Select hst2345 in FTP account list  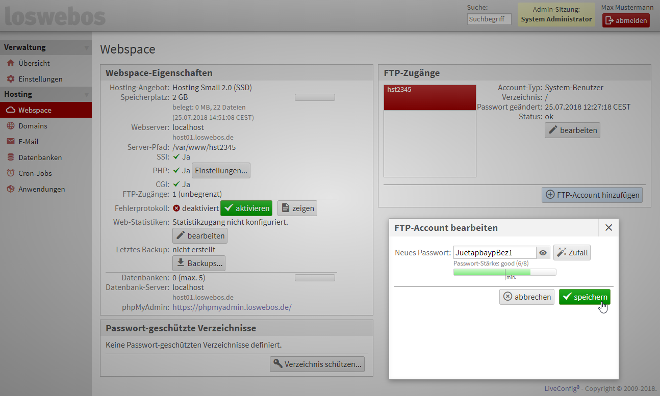pos(429,90)
